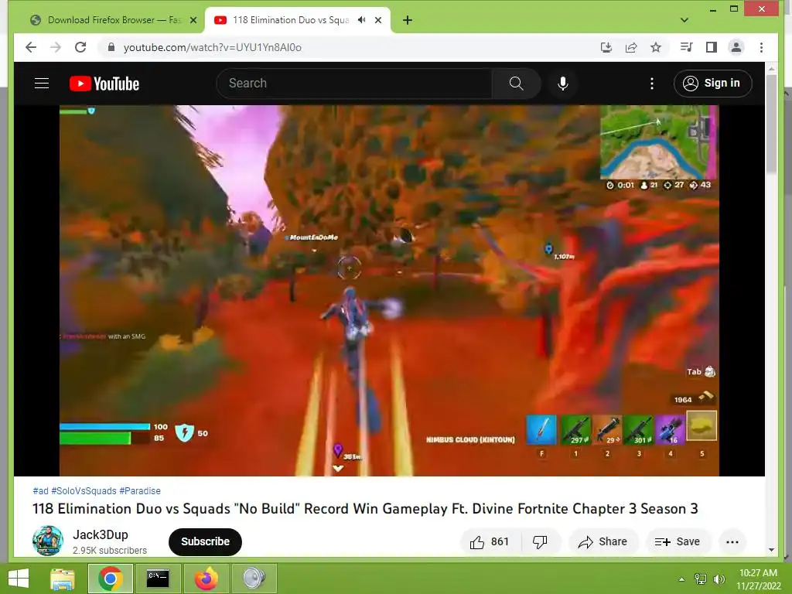The image size is (792, 594).
Task: Expand the tab search dropdown arrow
Action: coord(684,20)
